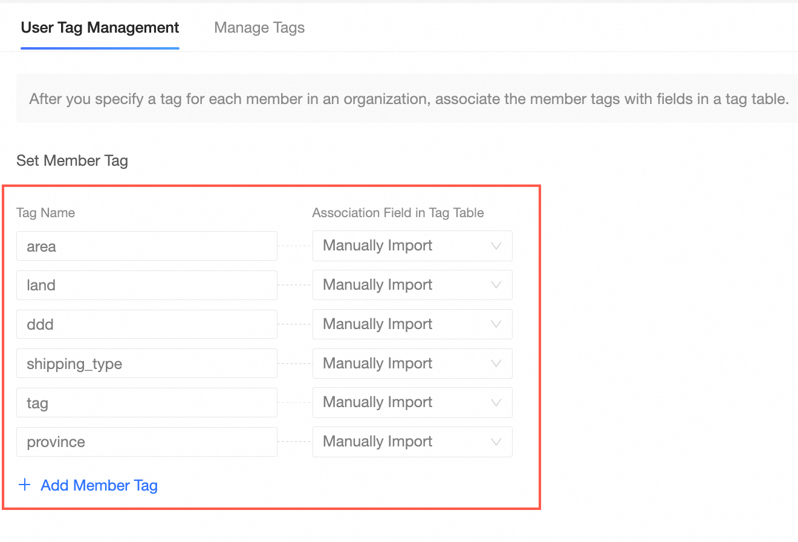Viewport: 798px width, 542px height.
Task: Click chevron arrow in tag row dropdown
Action: 496,402
